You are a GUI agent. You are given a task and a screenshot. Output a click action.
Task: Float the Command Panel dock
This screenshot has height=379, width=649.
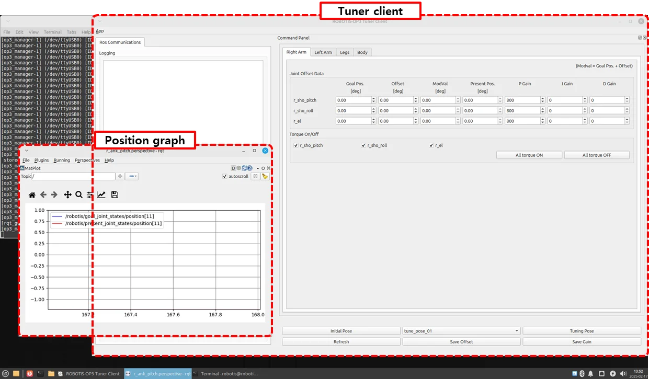tap(640, 38)
